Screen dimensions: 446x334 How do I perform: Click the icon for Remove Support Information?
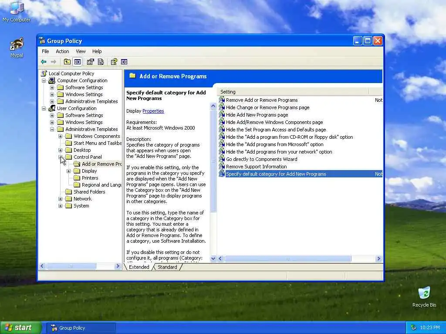tap(222, 167)
